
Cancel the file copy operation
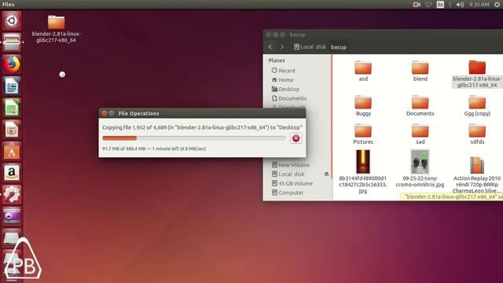point(296,138)
